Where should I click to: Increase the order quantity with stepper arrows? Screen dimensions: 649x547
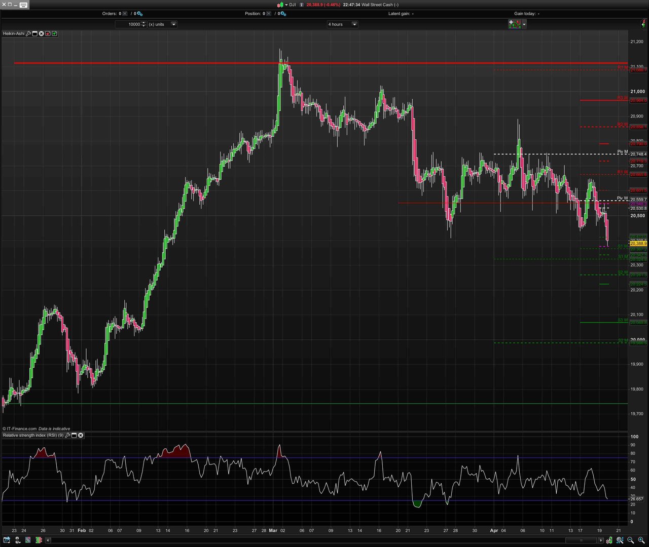pos(144,23)
